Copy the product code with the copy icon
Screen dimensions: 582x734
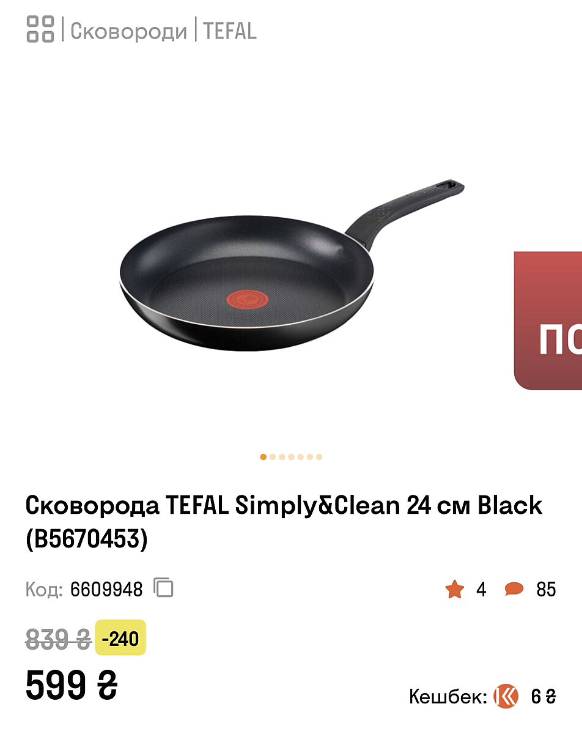point(163,588)
